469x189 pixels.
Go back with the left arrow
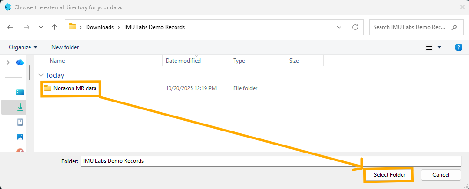pyautogui.click(x=10, y=27)
